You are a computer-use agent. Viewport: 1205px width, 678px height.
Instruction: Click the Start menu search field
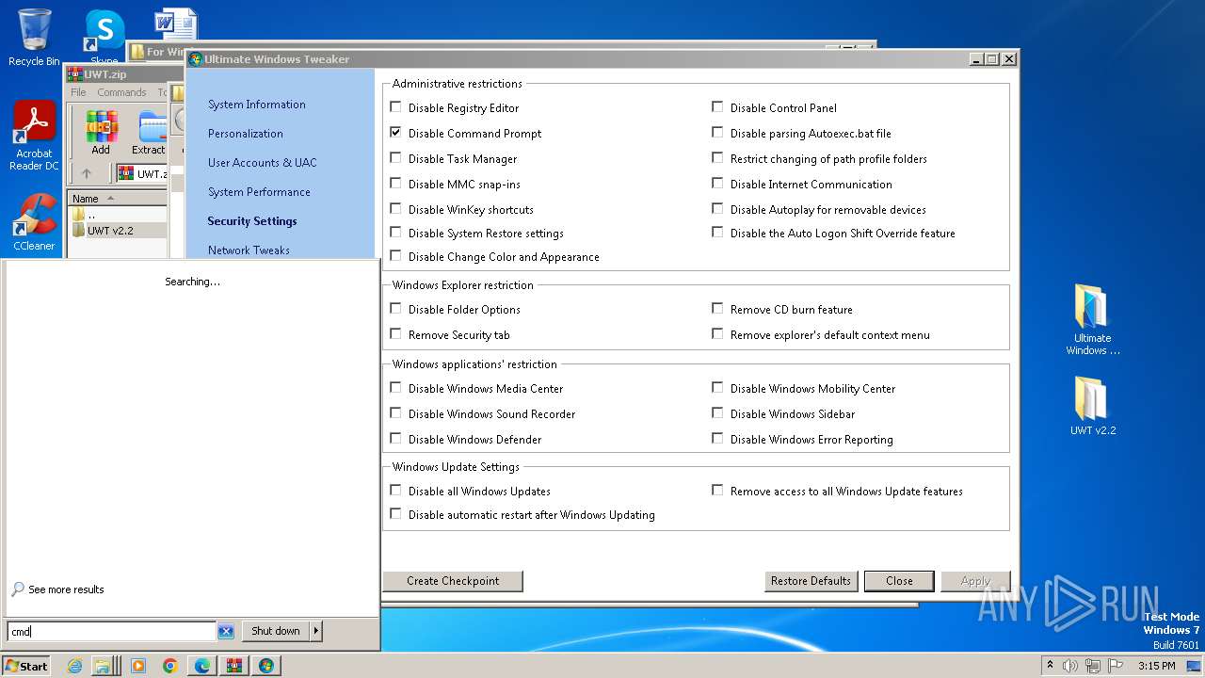pyautogui.click(x=111, y=632)
